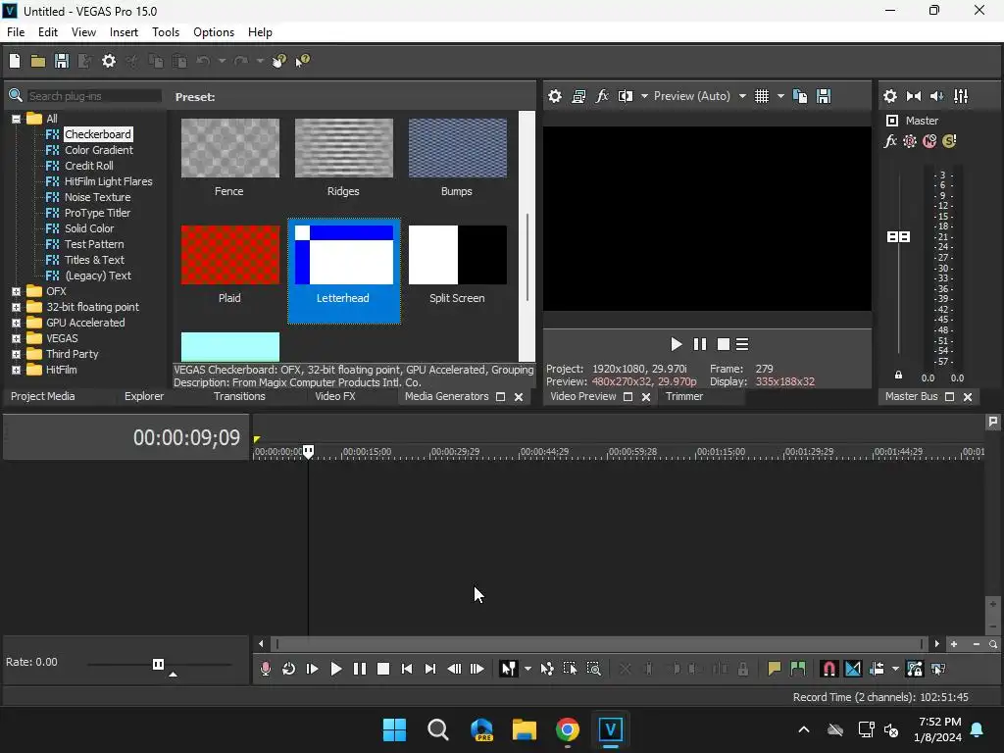1004x753 pixels.
Task: Insert a region with the region icon
Action: click(798, 669)
